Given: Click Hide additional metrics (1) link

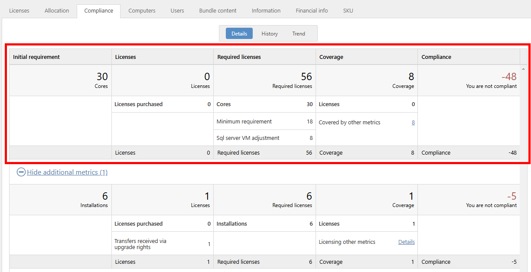Looking at the screenshot, I should point(67,172).
